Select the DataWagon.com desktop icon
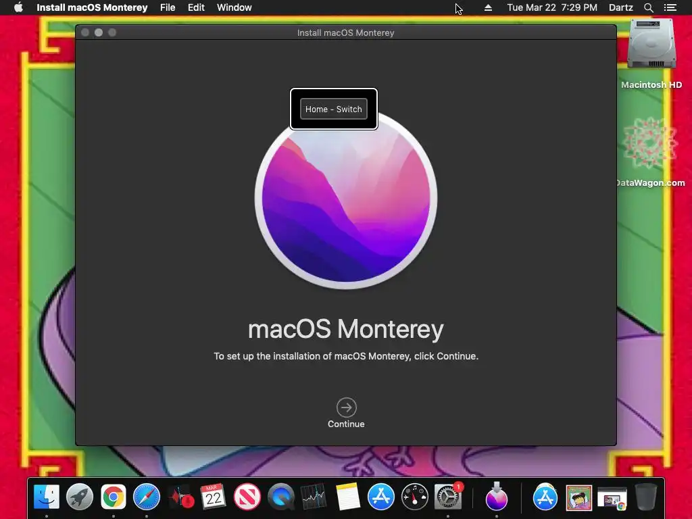This screenshot has height=519, width=692. click(650, 143)
